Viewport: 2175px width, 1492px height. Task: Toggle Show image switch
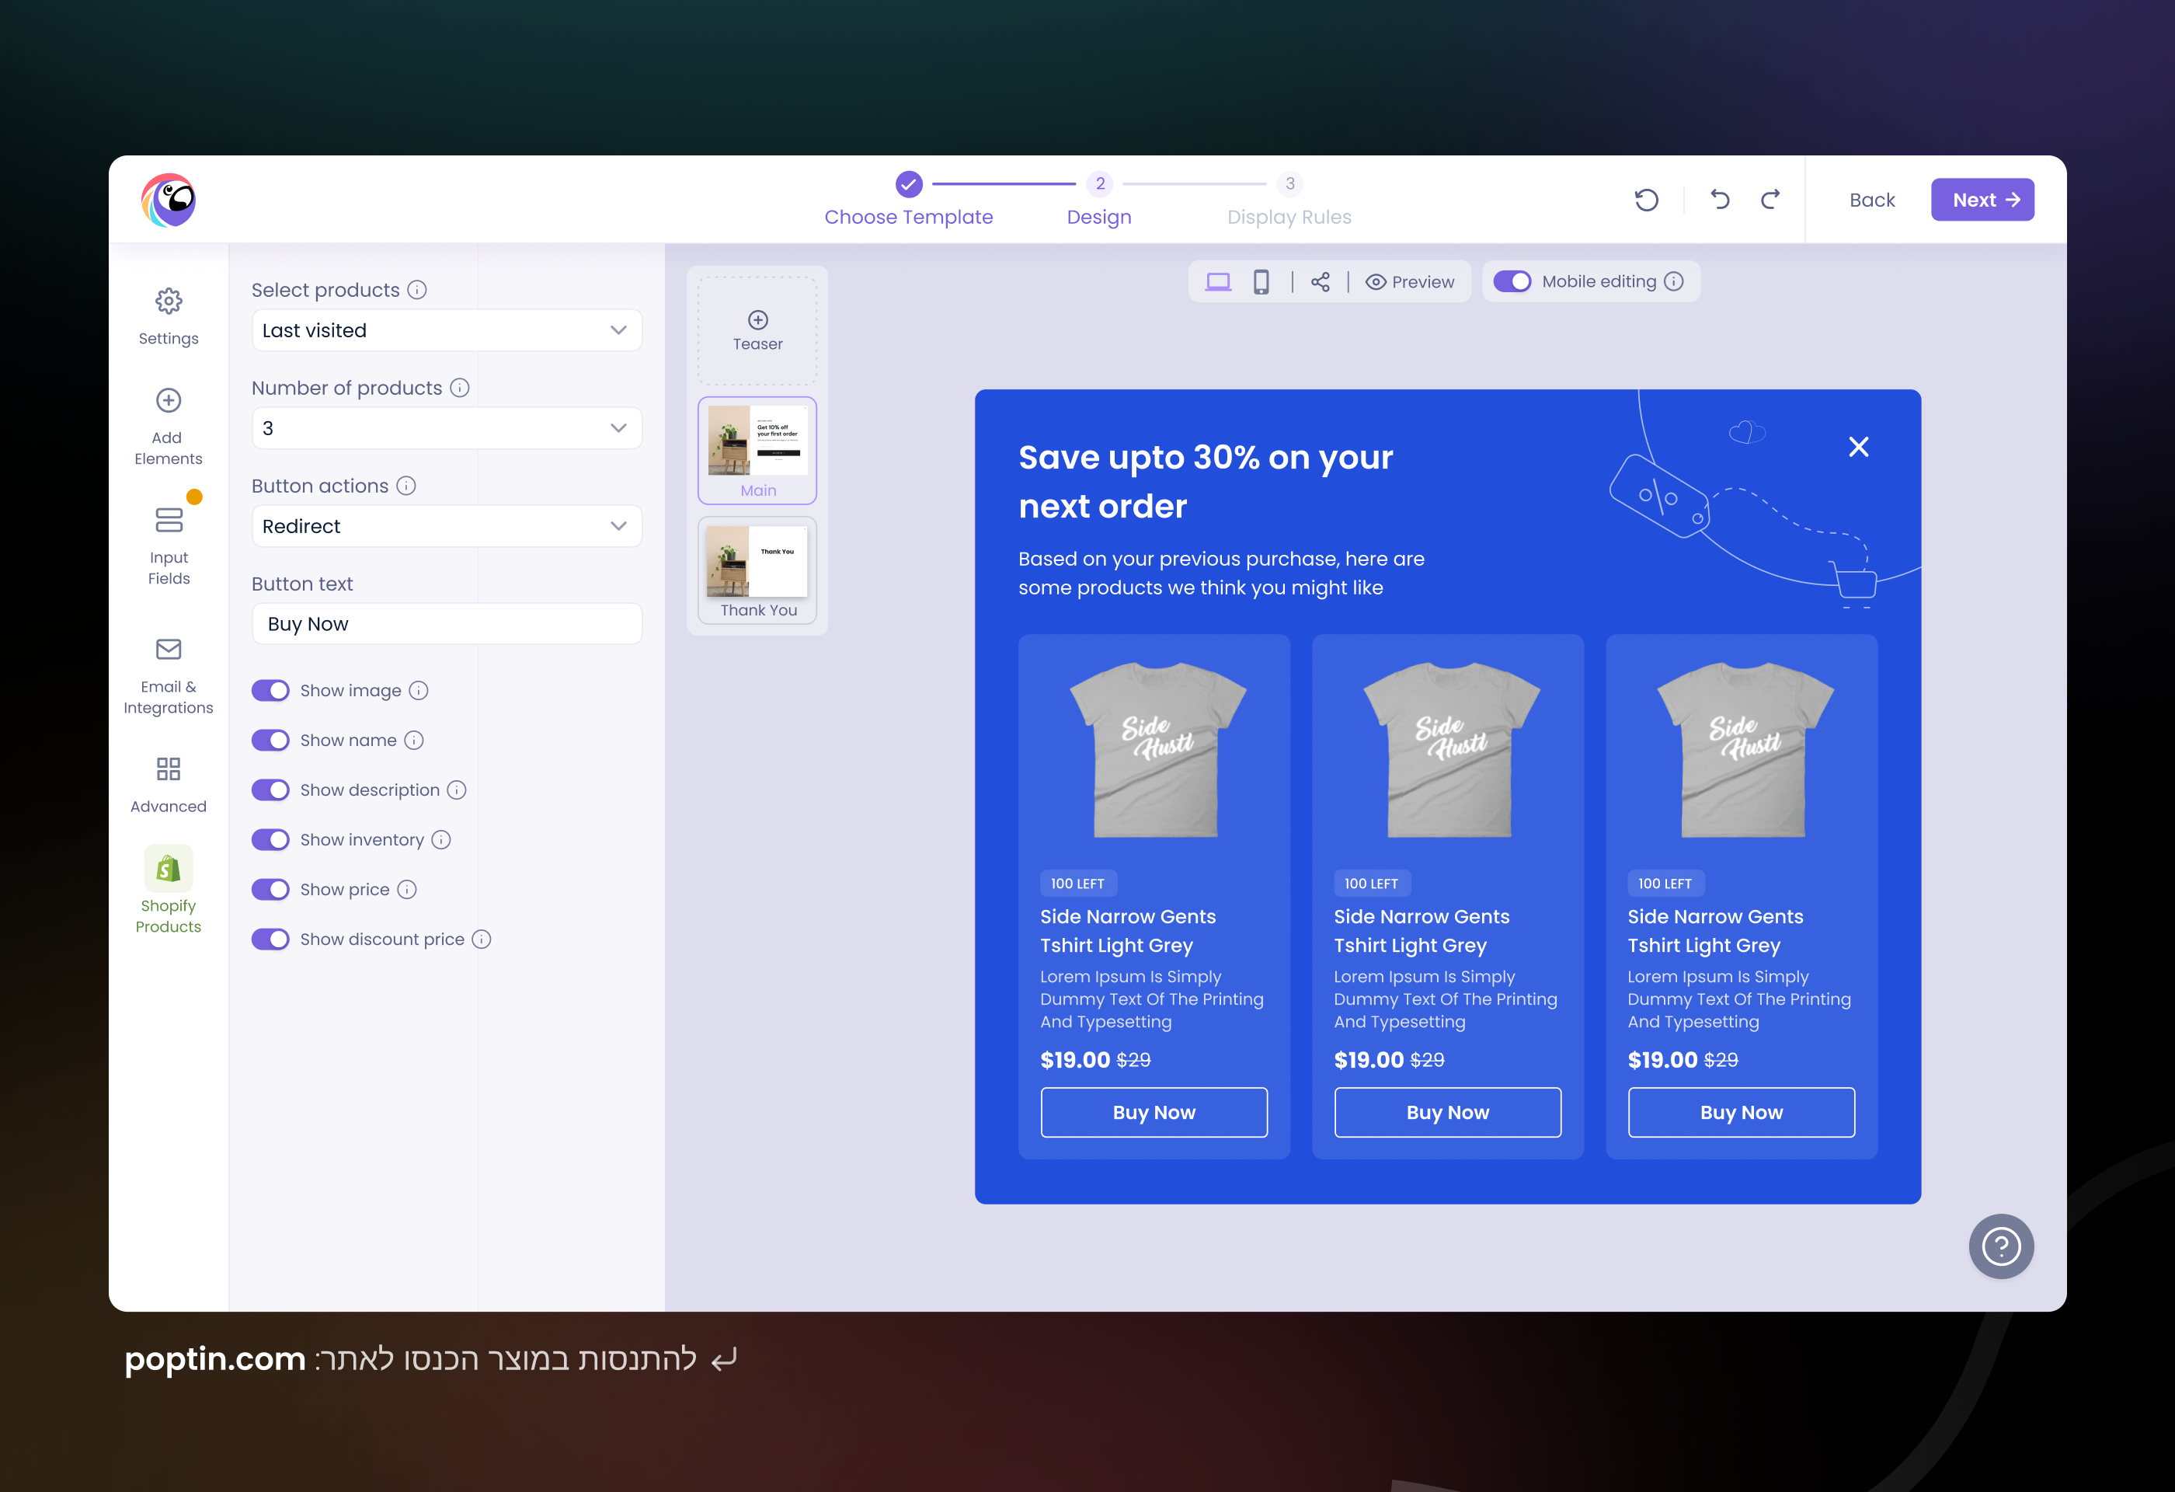pos(270,691)
